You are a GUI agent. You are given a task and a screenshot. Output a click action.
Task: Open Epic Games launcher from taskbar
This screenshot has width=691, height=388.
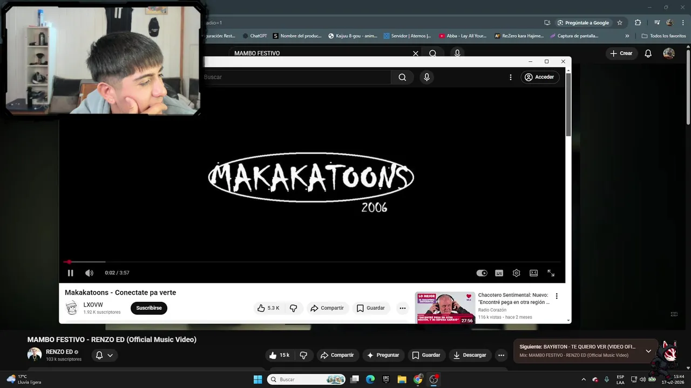386,379
